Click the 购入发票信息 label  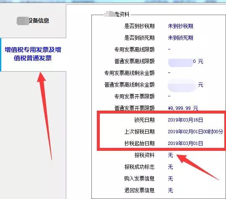coord(139,179)
